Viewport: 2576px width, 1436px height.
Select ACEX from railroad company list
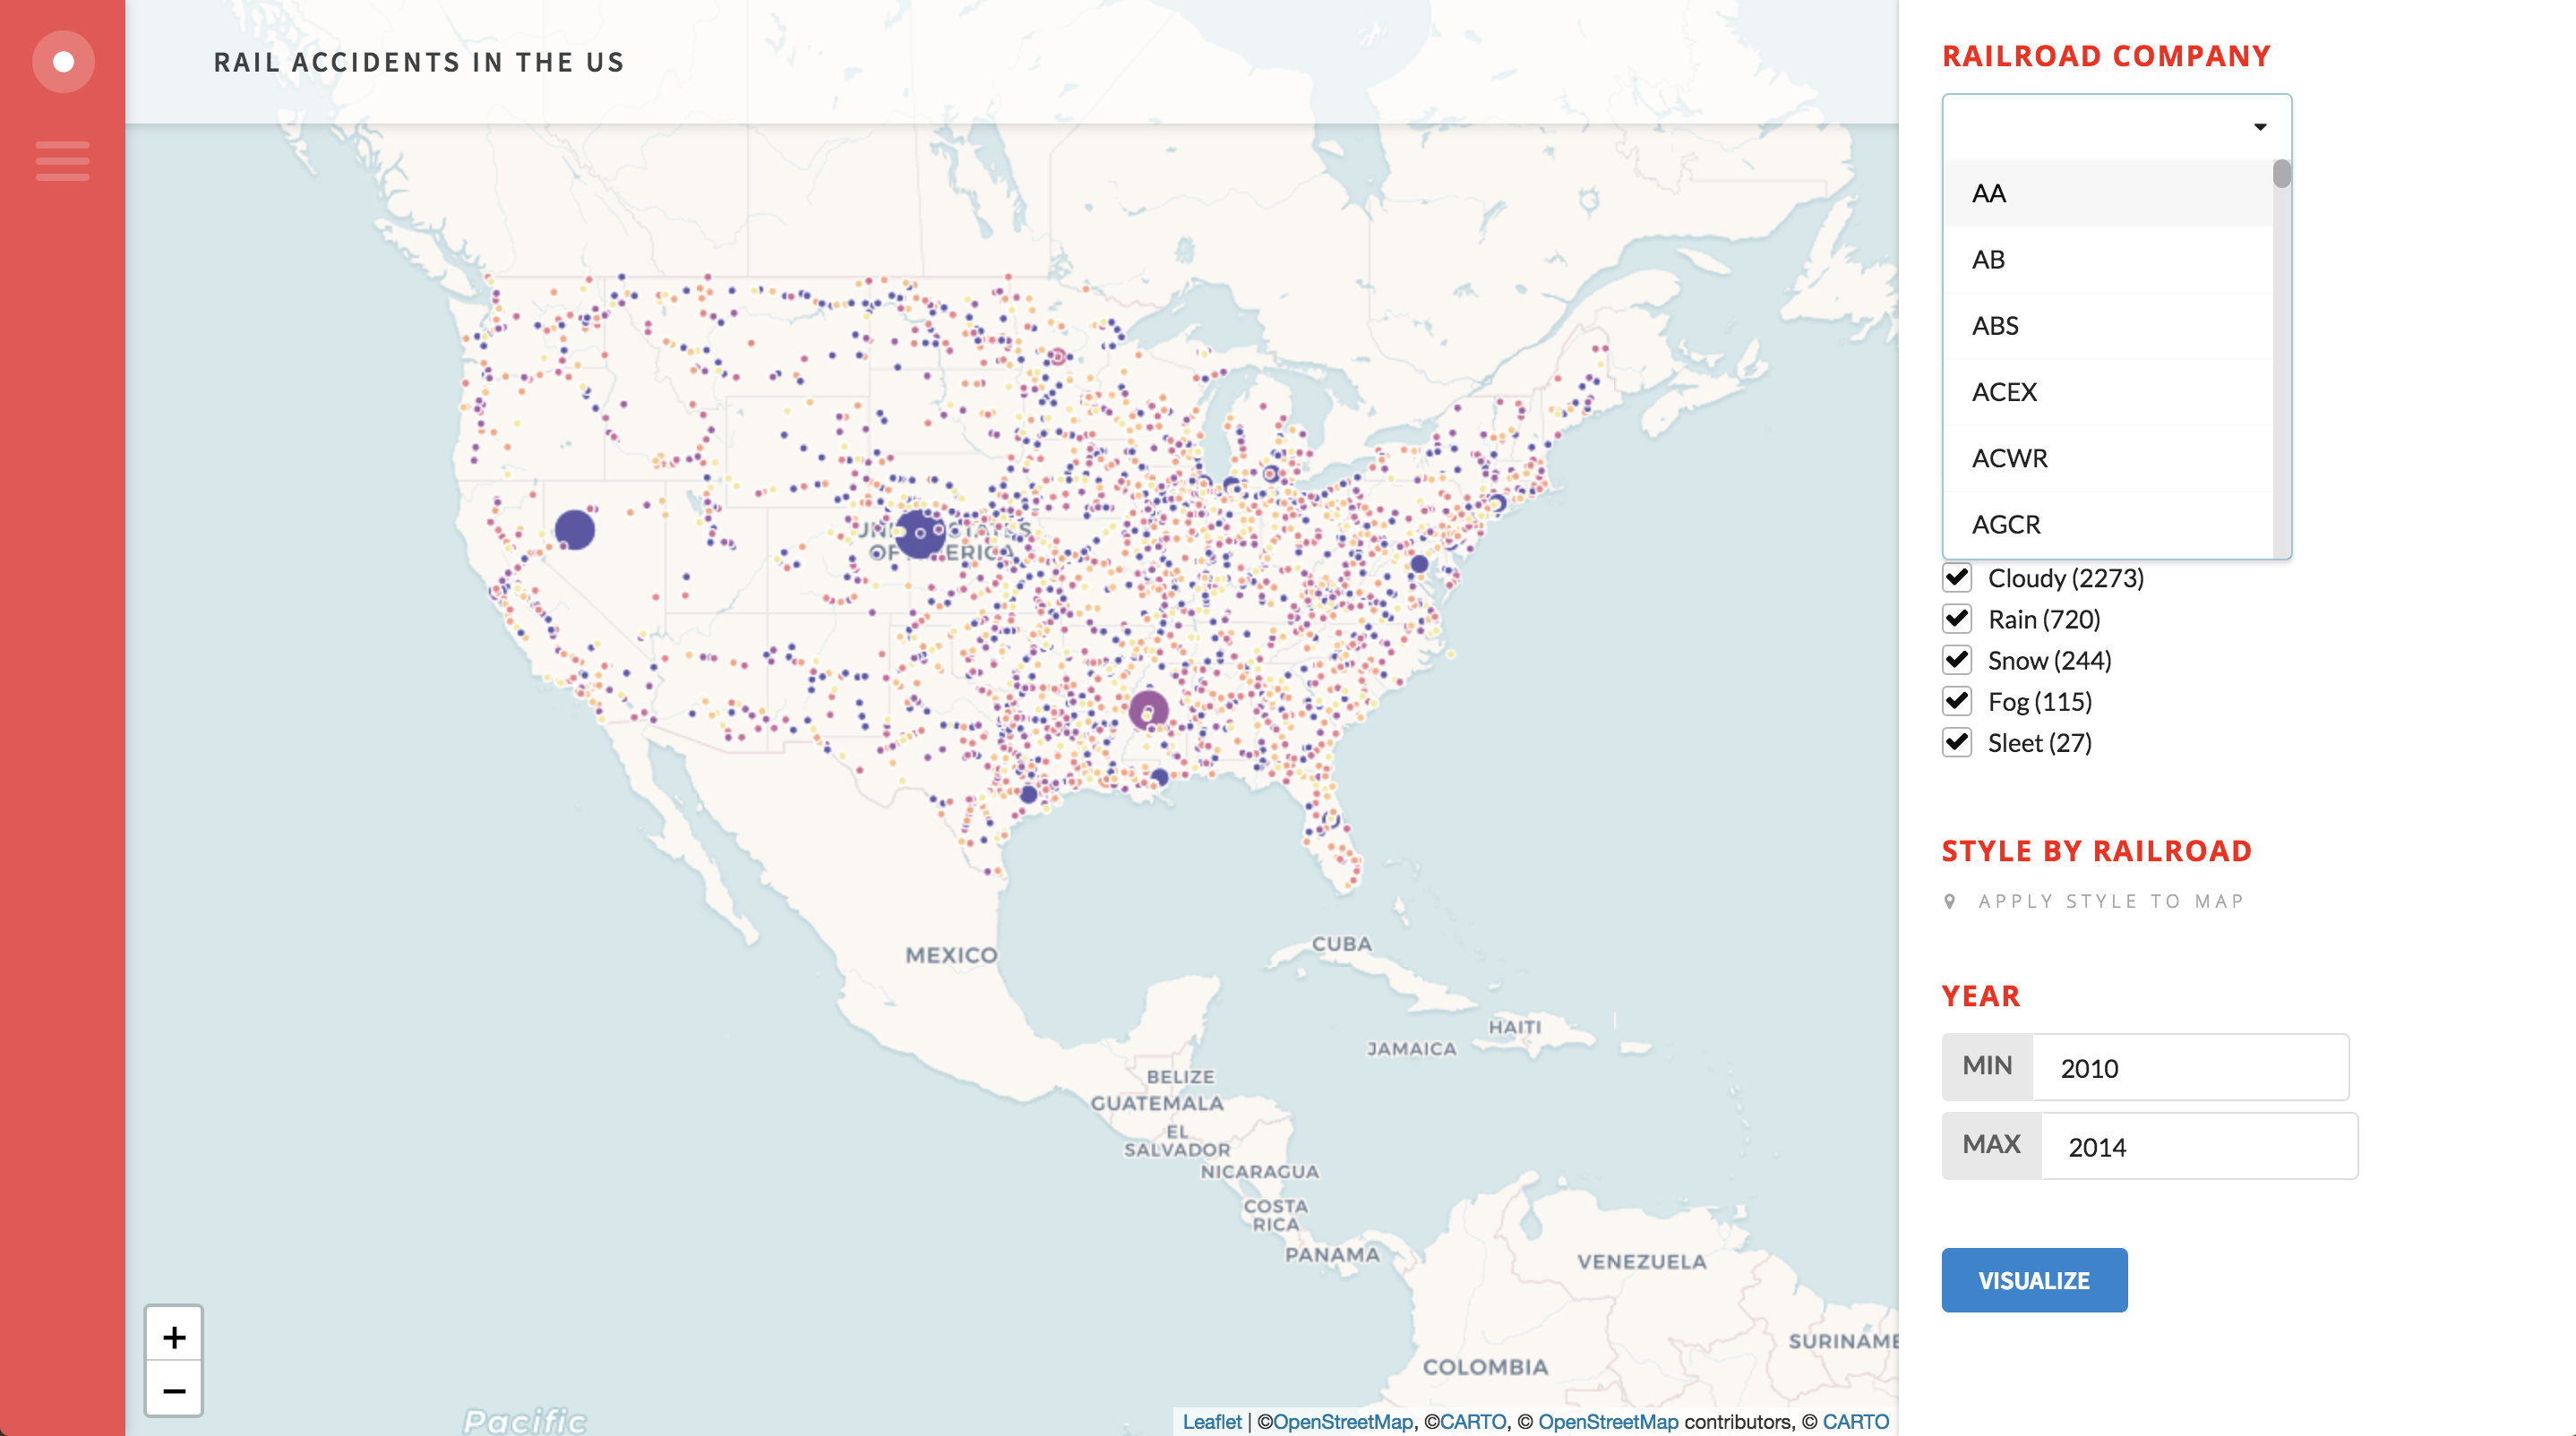pos(2005,392)
